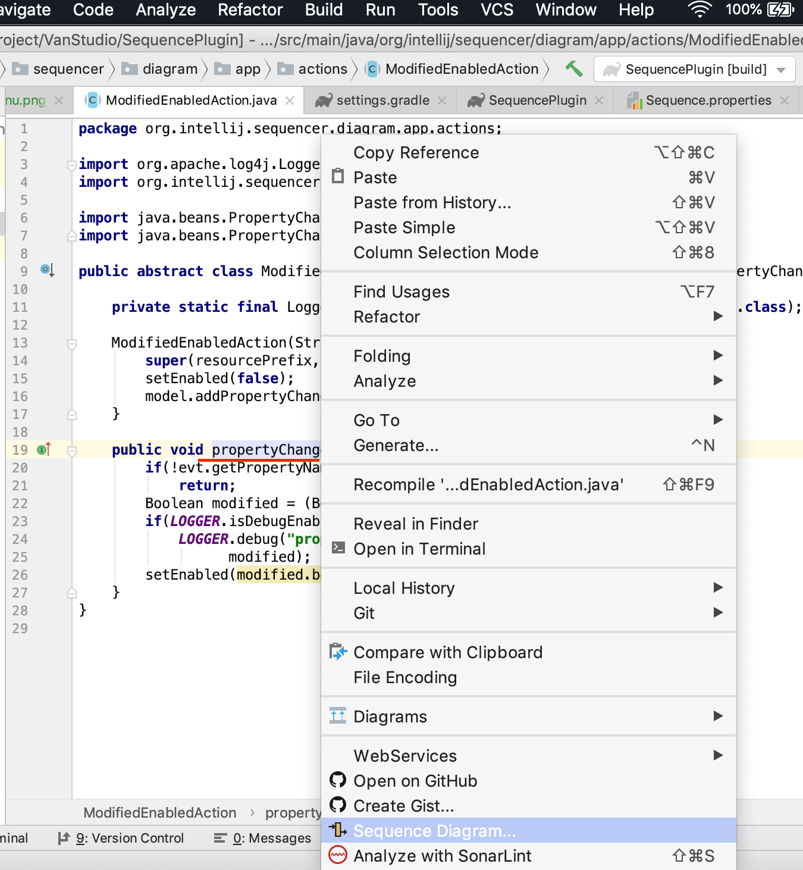This screenshot has width=803, height=870.
Task: Click the override gutter icon on line 9
Action: (45, 270)
